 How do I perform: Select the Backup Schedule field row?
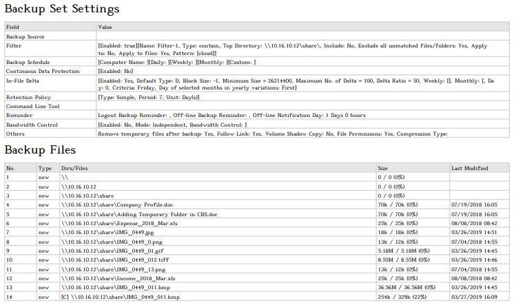(25, 62)
